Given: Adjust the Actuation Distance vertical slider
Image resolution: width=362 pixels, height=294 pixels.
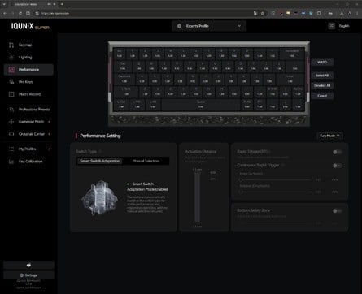Looking at the screenshot, I should (198, 197).
